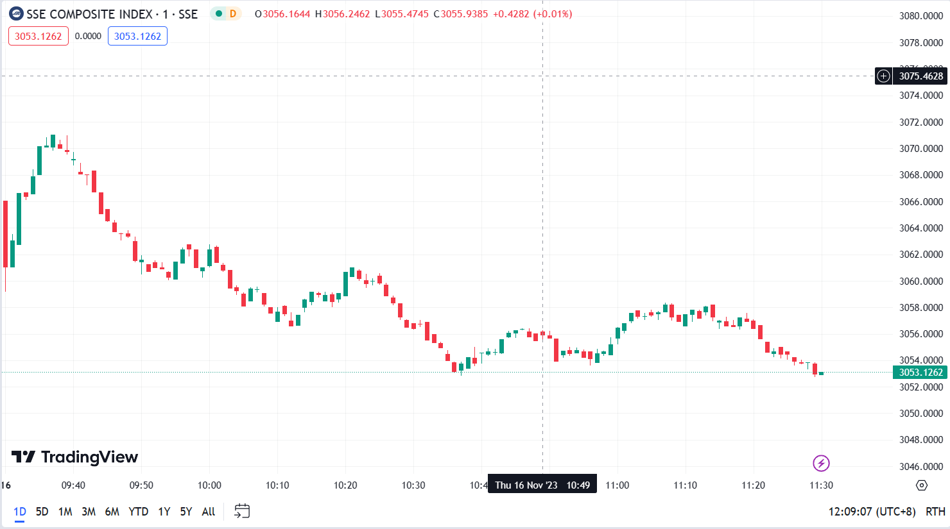Show the All time range
This screenshot has width=950, height=529.
coord(208,511)
